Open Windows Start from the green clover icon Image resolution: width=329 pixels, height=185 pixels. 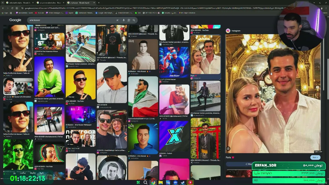pos(138,182)
